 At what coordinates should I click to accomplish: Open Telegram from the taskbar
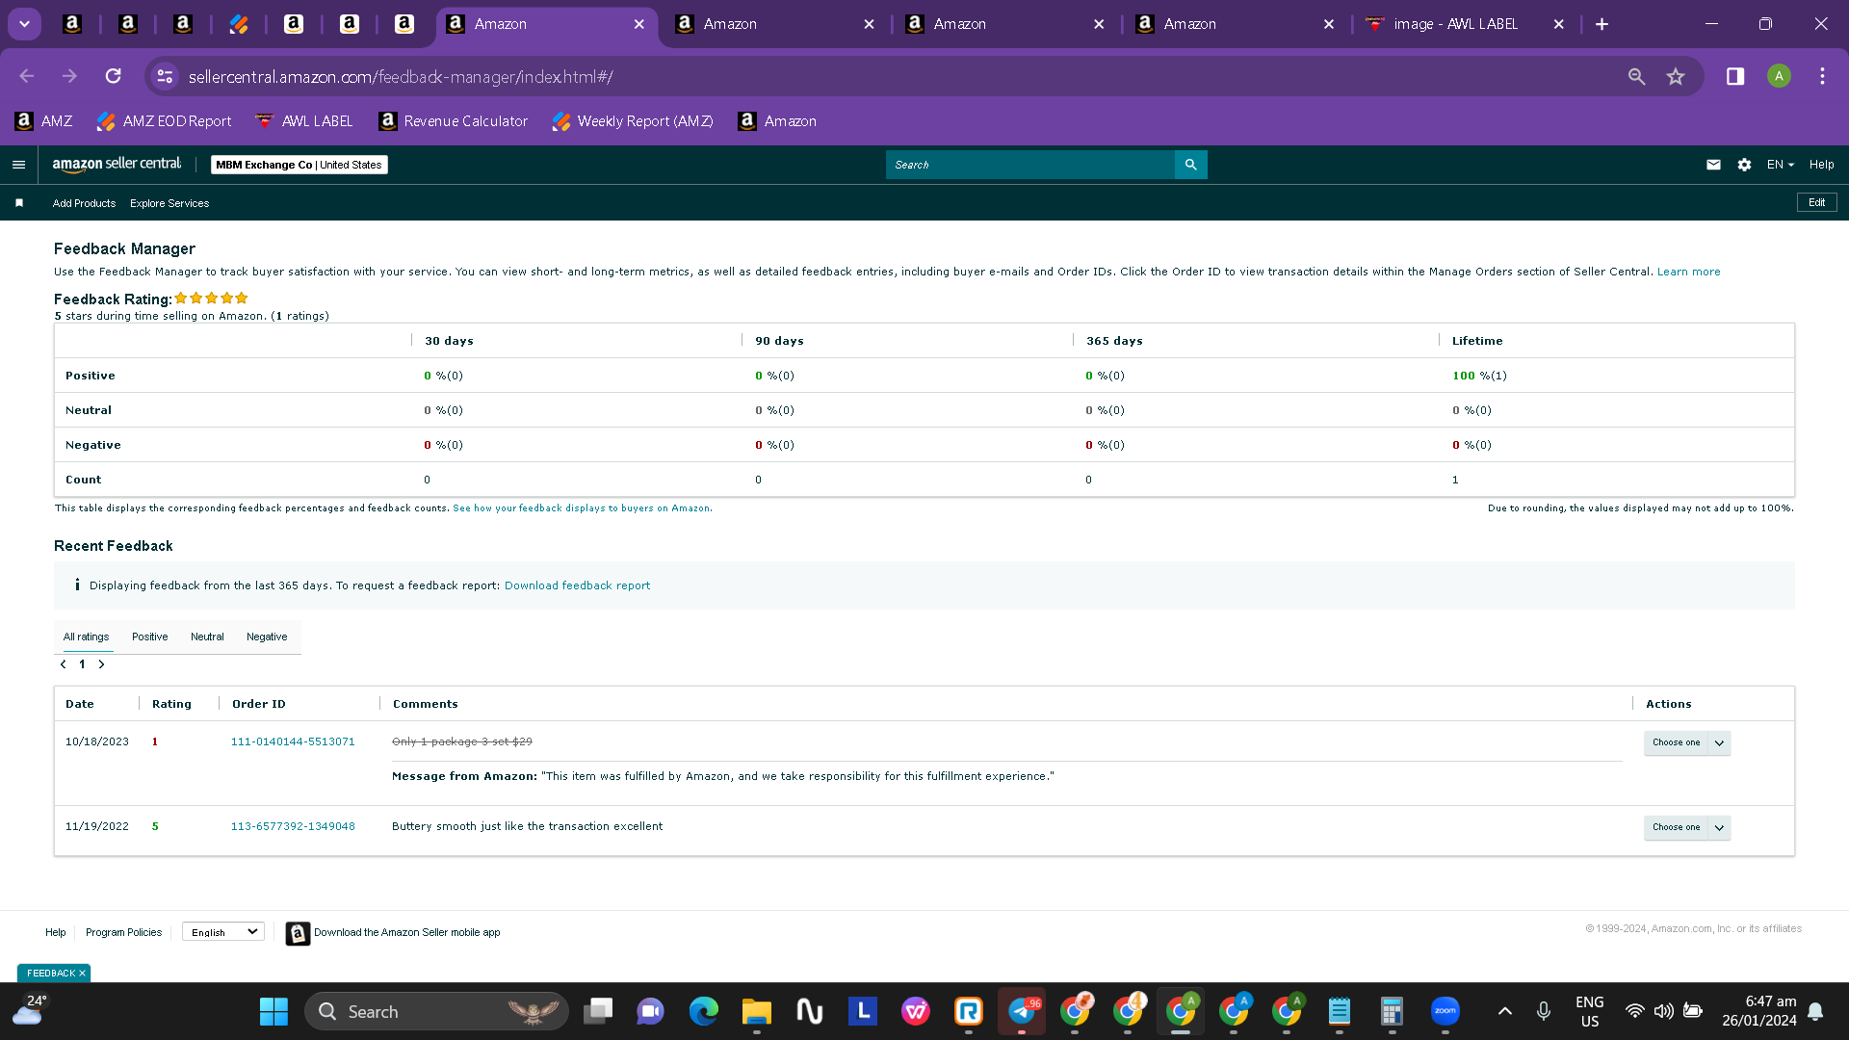[1022, 1011]
